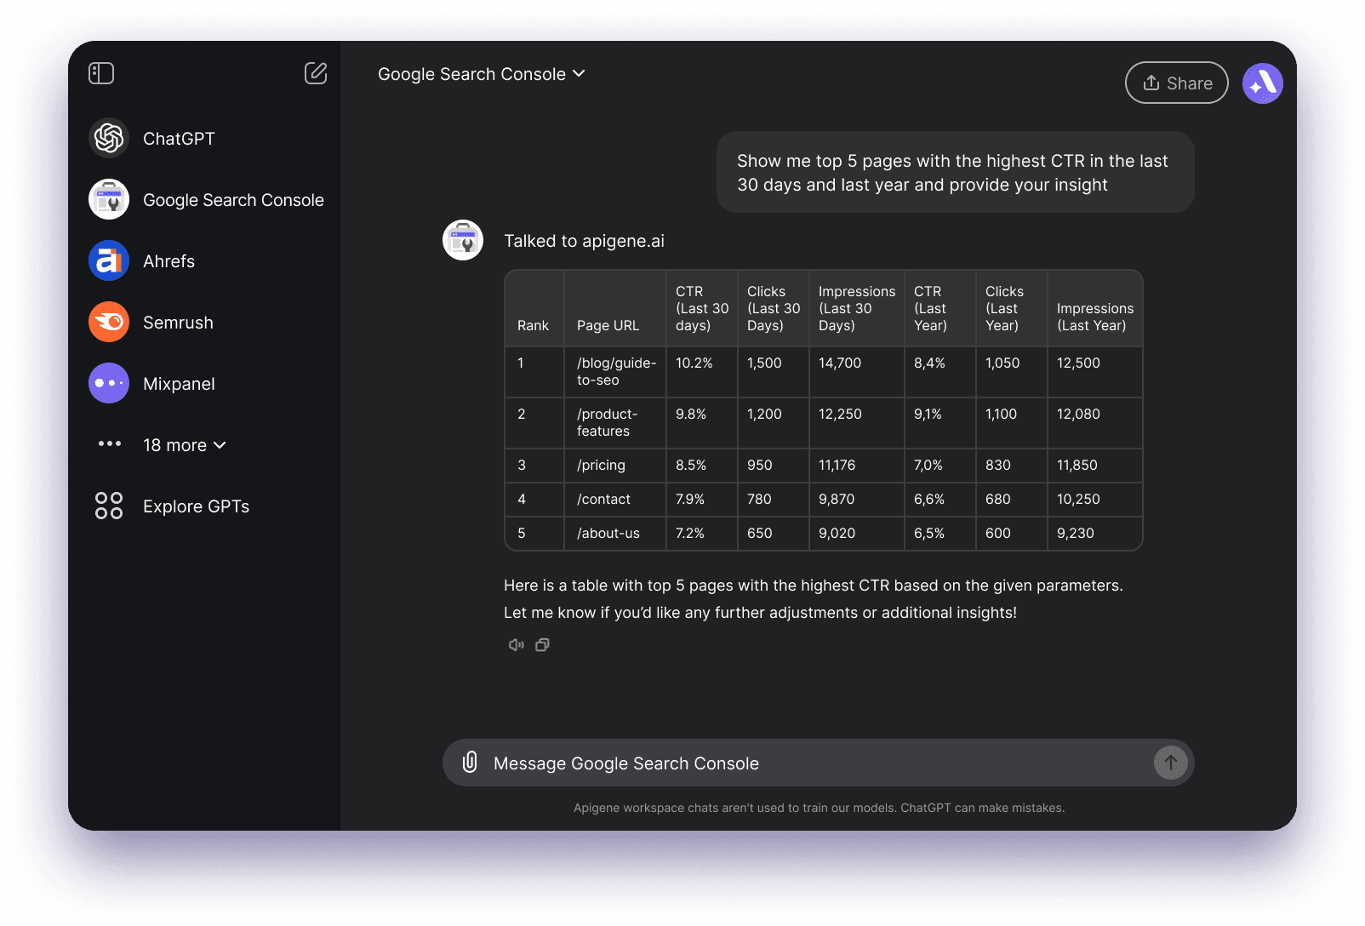Screen dimensions: 1365x926
Task: Open the user profile avatar
Action: 1263,83
